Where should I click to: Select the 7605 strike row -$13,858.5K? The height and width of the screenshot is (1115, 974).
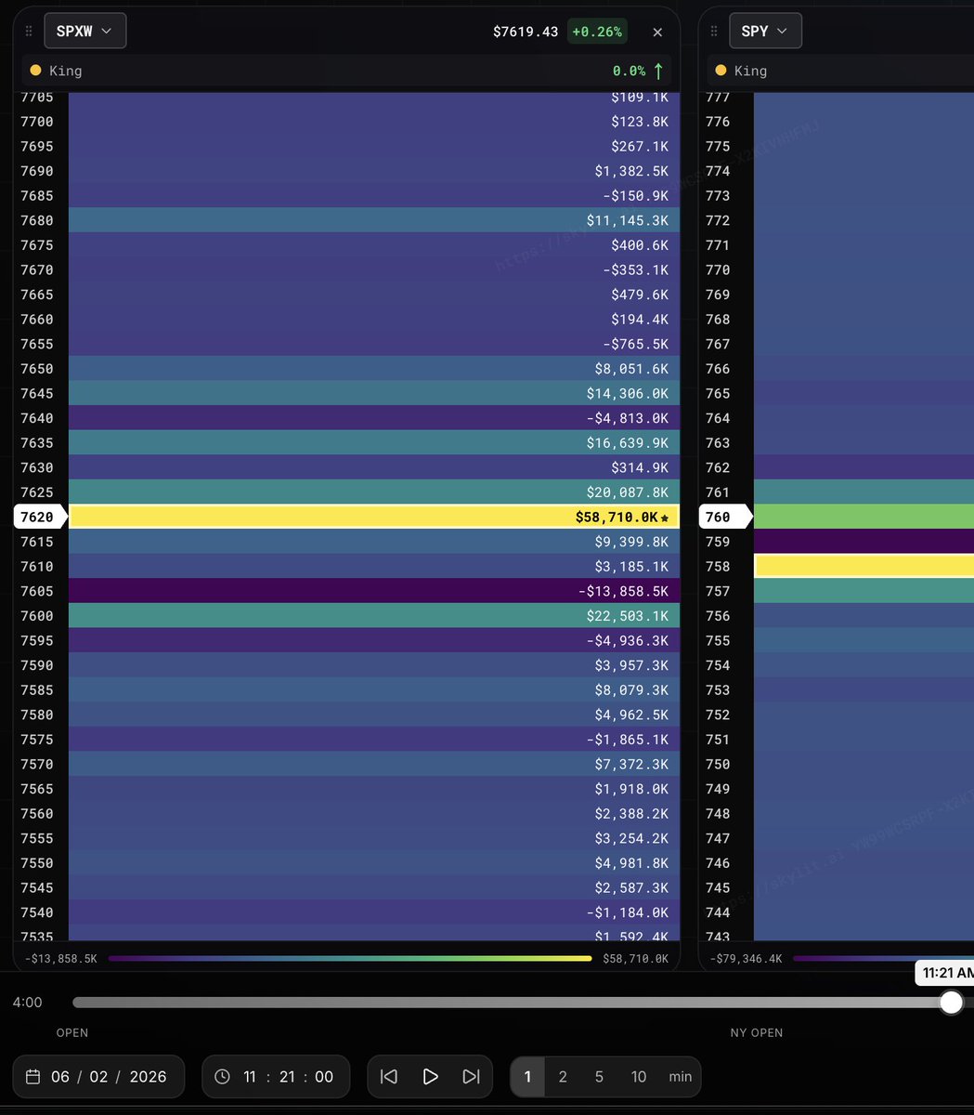click(374, 591)
